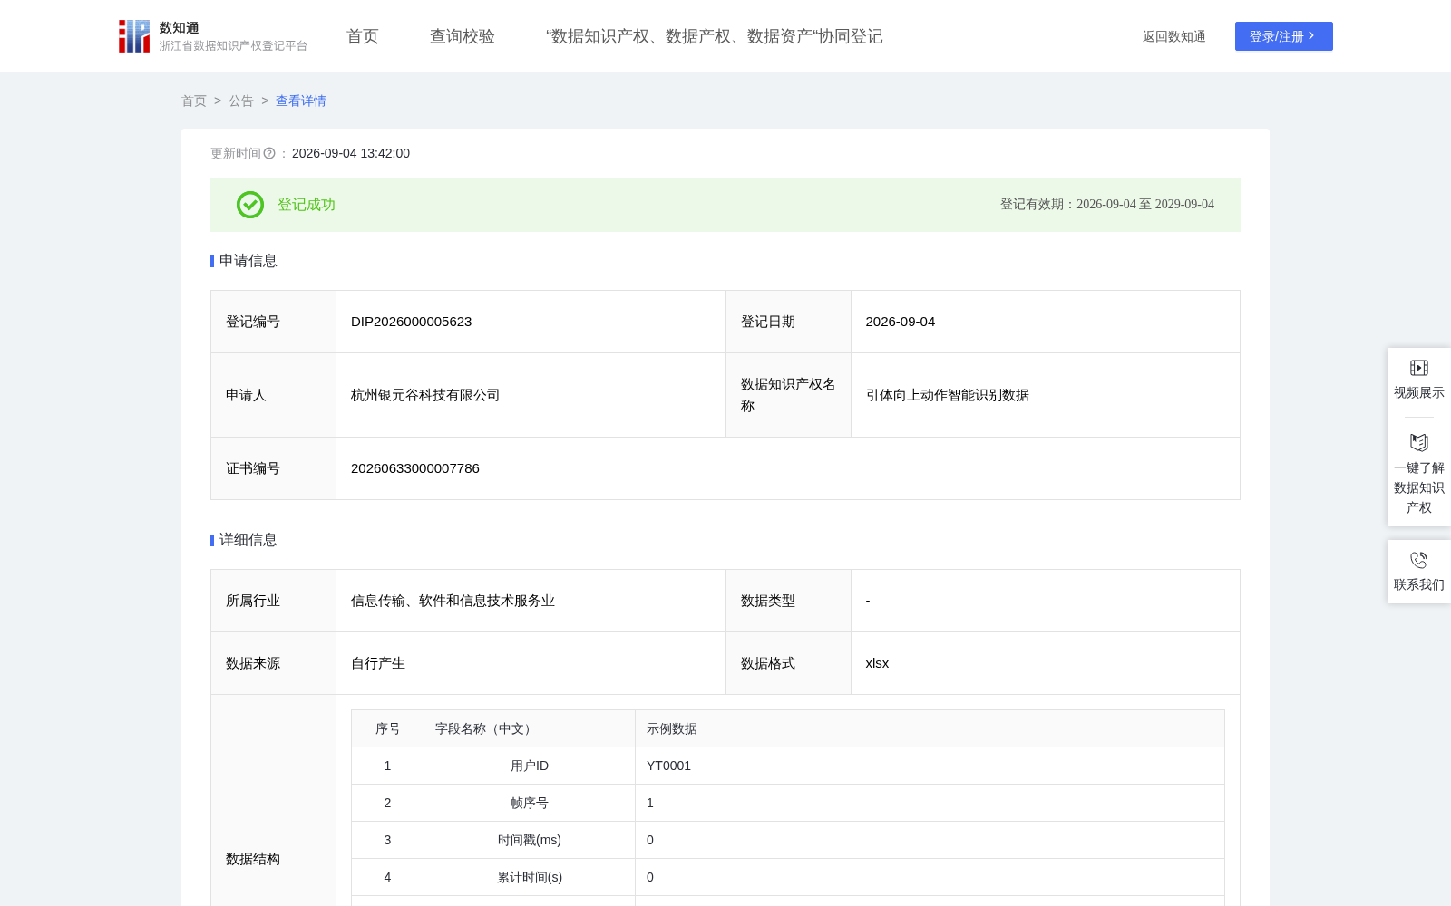The height and width of the screenshot is (906, 1451).
Task: Click the 登记有效期 validity period text
Action: click(1107, 205)
